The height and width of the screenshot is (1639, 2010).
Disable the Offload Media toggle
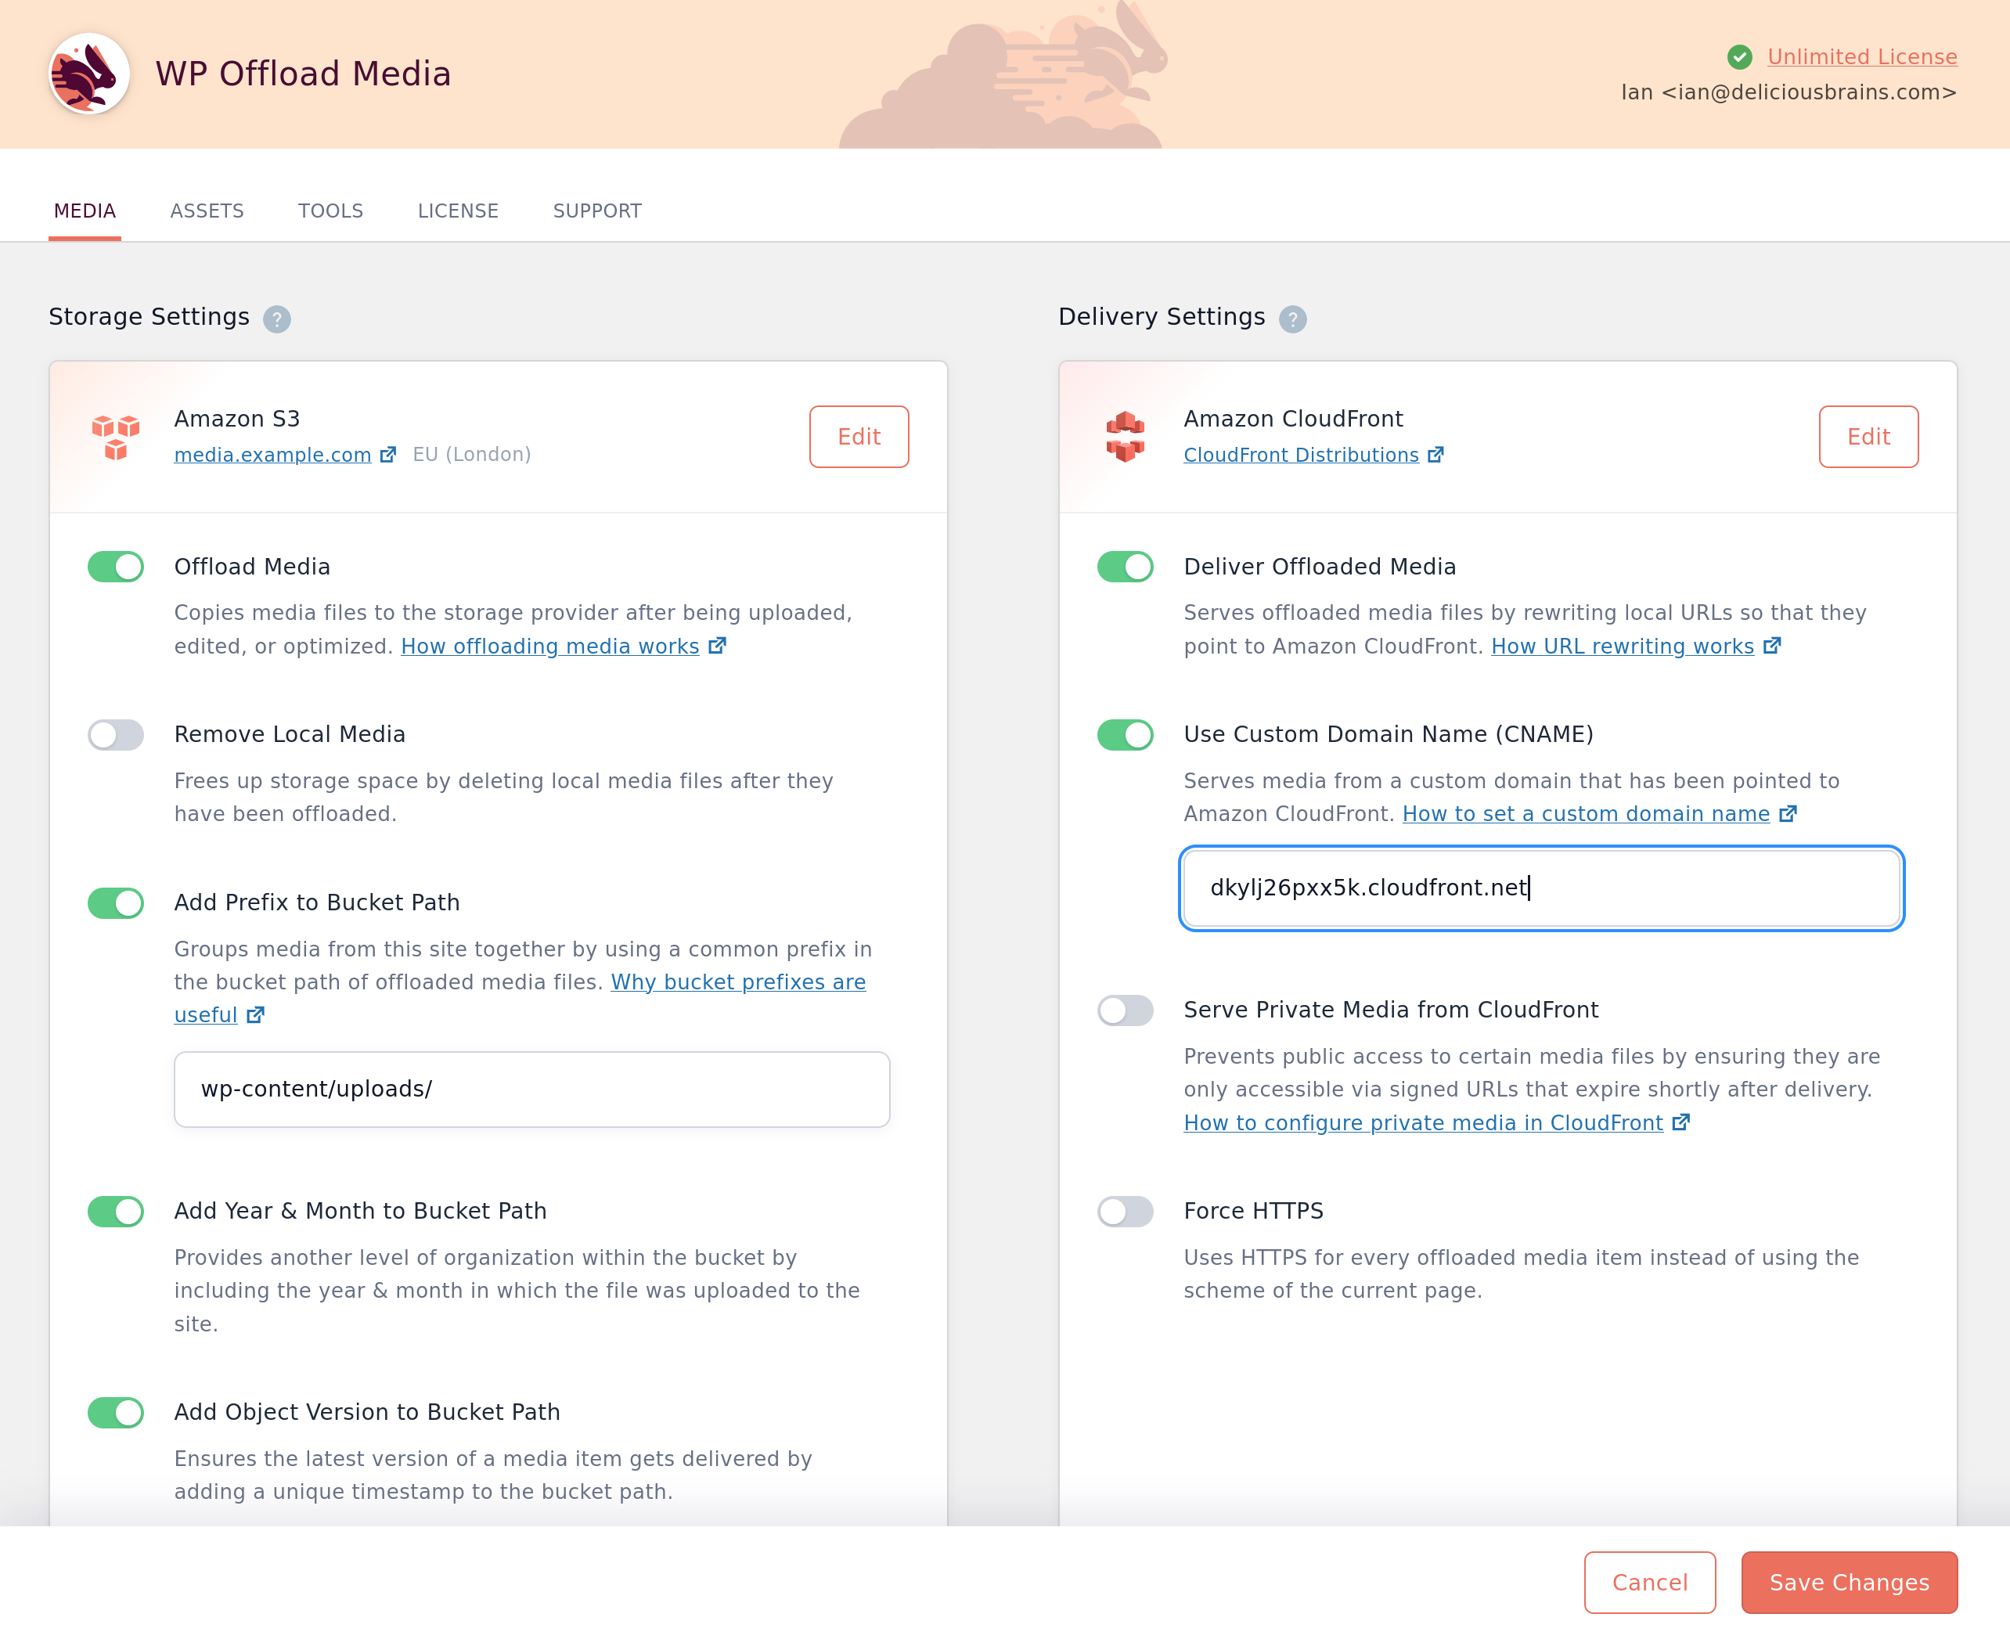[x=115, y=567]
